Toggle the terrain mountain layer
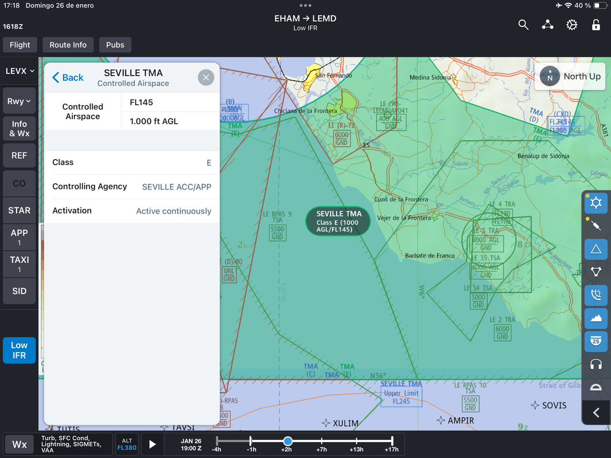 tap(596, 318)
